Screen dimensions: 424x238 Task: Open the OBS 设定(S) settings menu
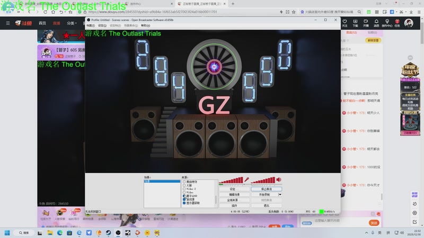102,25
